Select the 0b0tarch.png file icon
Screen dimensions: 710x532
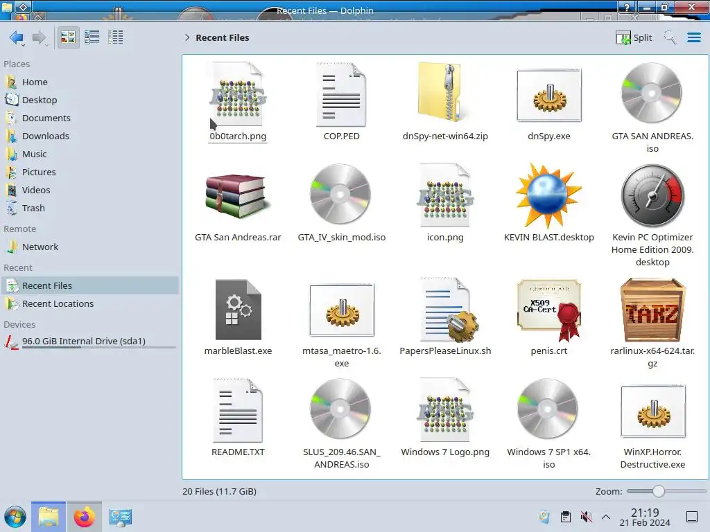[x=238, y=94]
